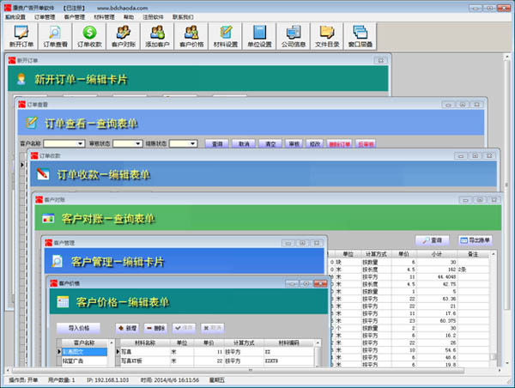515x388 pixels.
Task: Click pencil note icon in 订单查看 banner
Action: (x=31, y=123)
